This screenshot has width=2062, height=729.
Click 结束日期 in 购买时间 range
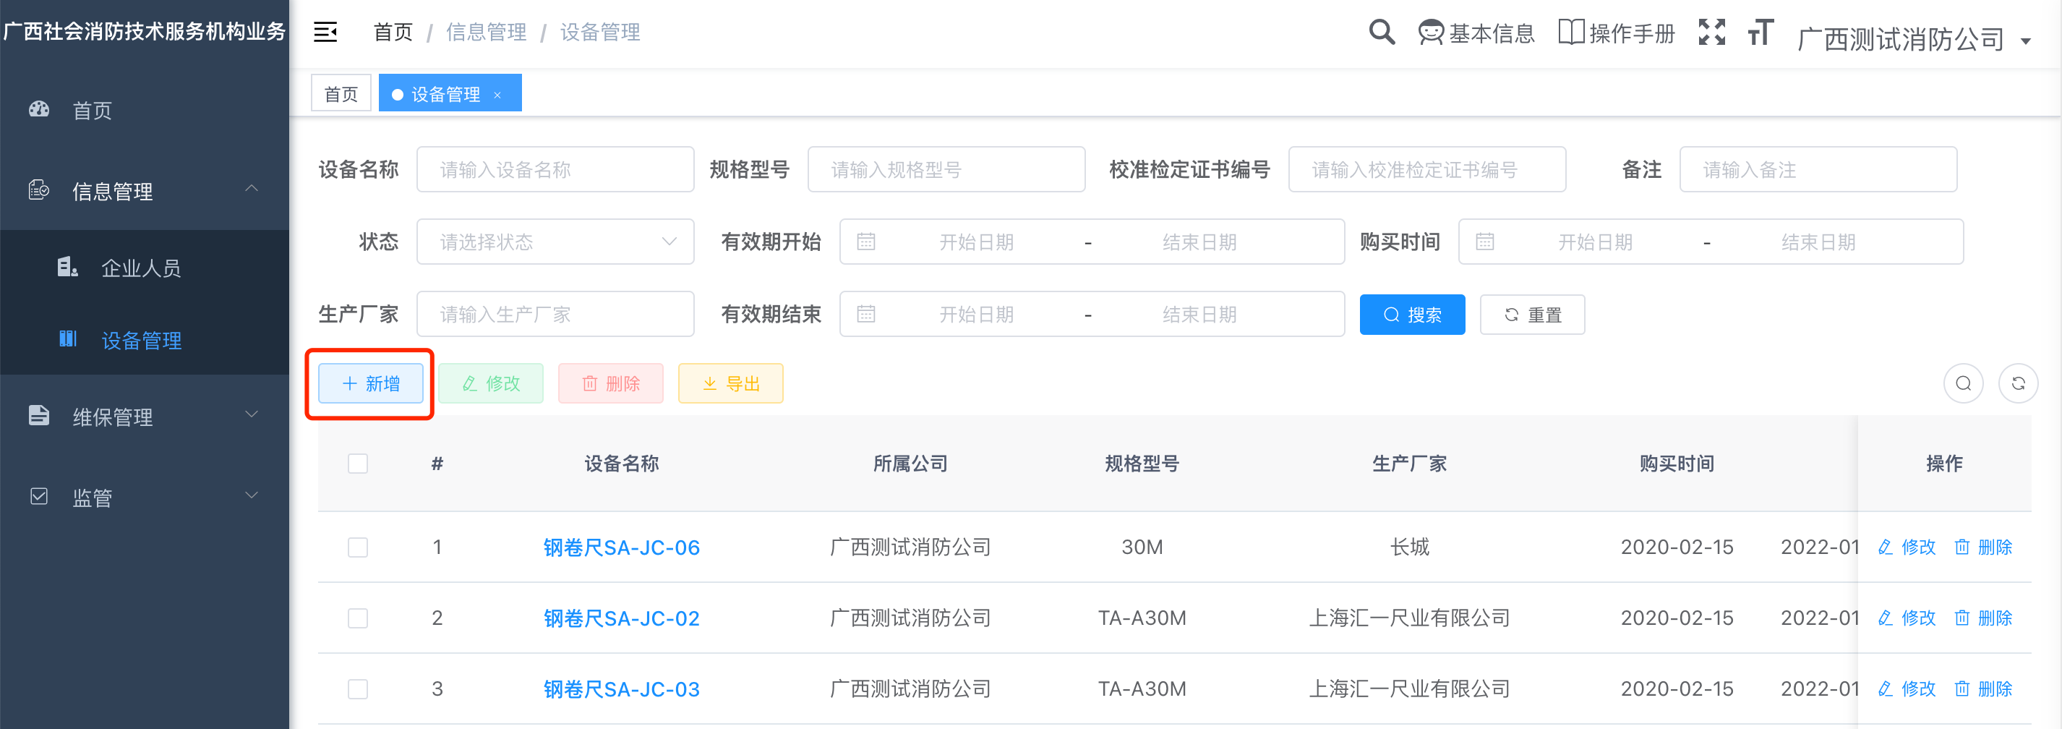(1818, 242)
